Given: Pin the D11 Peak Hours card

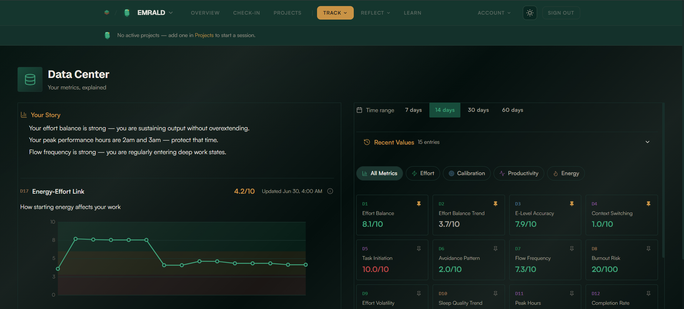Looking at the screenshot, I should tap(572, 293).
